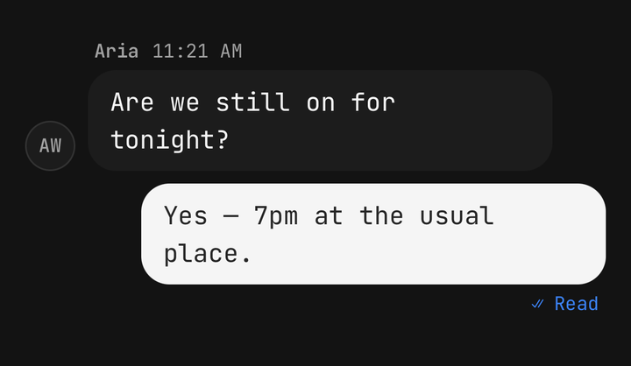Viewport: 631px width, 366px height.
Task: Click the word "Are" starting Aria's message
Action: (132, 102)
